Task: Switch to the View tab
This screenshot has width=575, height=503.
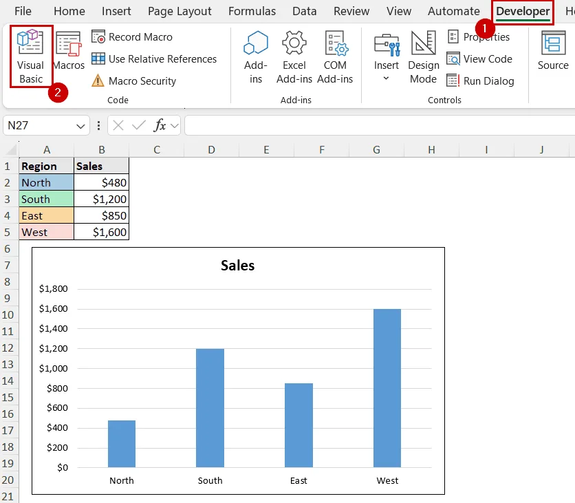Action: point(399,12)
